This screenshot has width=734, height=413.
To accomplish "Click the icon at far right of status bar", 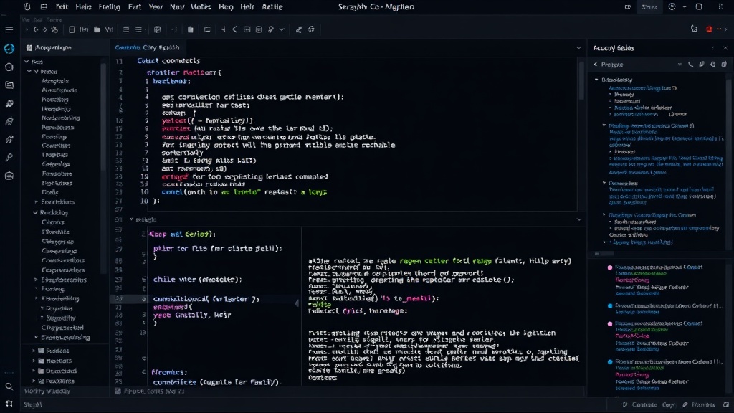I will [x=726, y=404].
